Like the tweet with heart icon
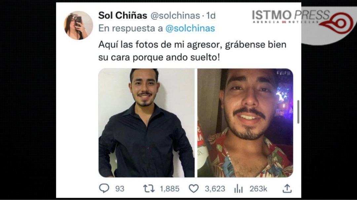The height and width of the screenshot is (200, 357). (194, 189)
